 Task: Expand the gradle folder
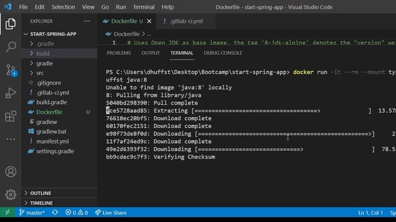[x=59, y=63]
